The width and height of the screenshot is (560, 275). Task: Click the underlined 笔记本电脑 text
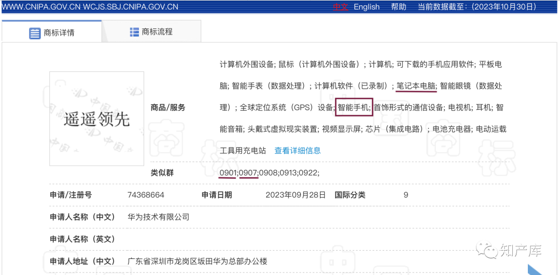tap(416, 86)
